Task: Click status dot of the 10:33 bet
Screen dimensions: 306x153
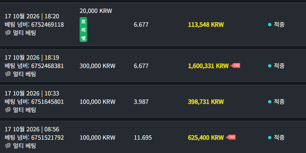Action: (270, 102)
